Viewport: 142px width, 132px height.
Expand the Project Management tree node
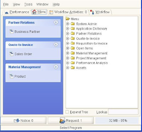tap(68, 58)
